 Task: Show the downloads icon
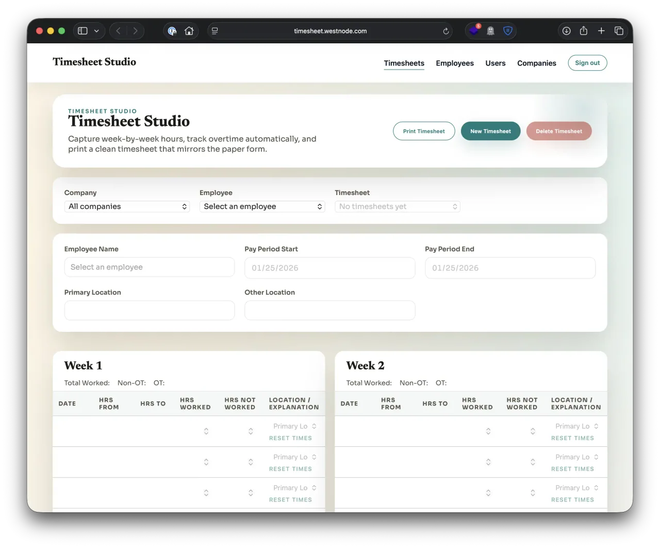tap(566, 31)
